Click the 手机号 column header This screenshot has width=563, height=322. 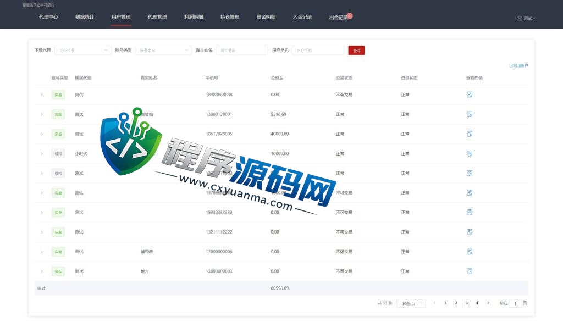(212, 78)
